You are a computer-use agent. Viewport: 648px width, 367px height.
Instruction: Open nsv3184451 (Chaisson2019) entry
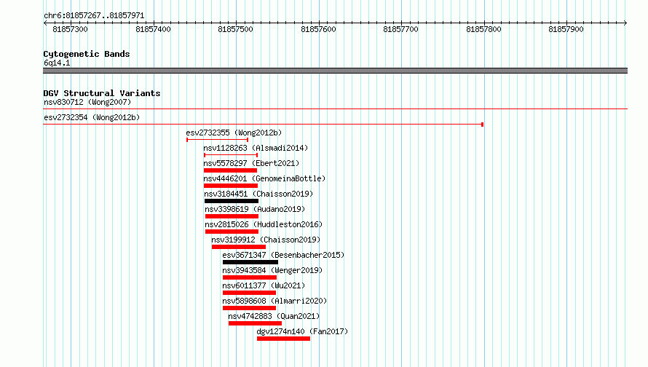point(258,194)
